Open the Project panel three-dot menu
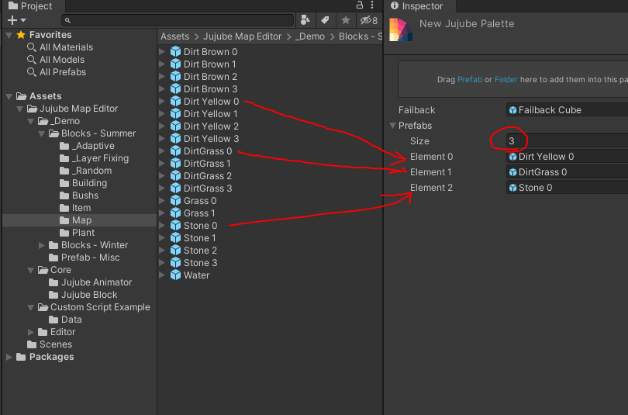The width and height of the screenshot is (628, 415). coord(373,5)
